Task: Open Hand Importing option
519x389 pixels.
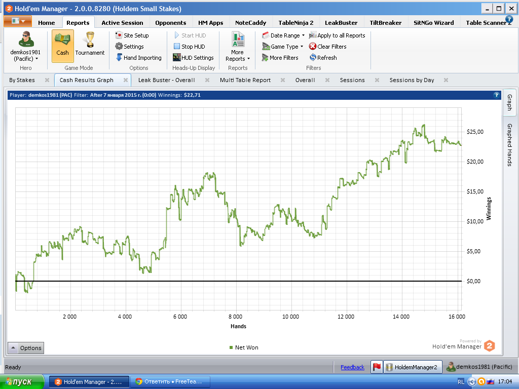Action: coord(139,58)
